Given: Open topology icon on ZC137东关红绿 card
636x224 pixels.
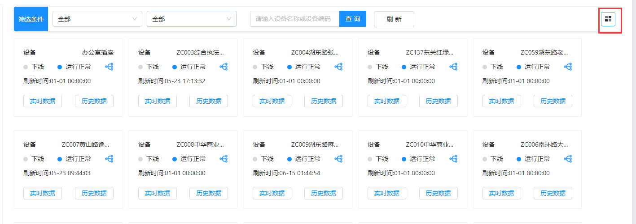Looking at the screenshot, I should (453, 67).
